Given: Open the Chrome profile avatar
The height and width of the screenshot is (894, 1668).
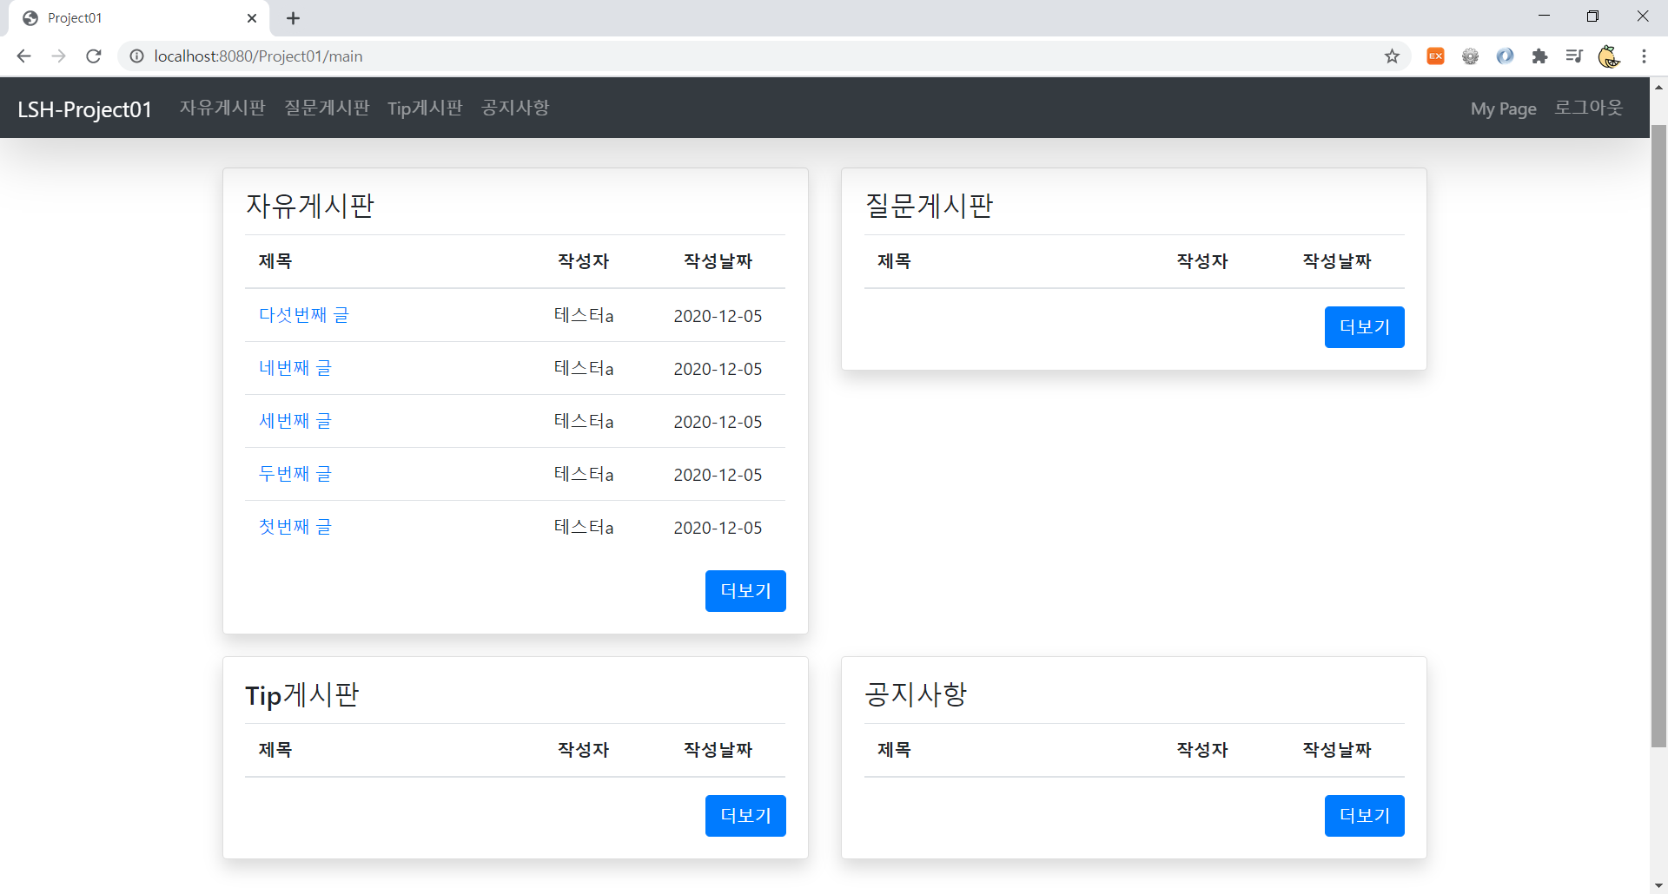Looking at the screenshot, I should 1609,56.
